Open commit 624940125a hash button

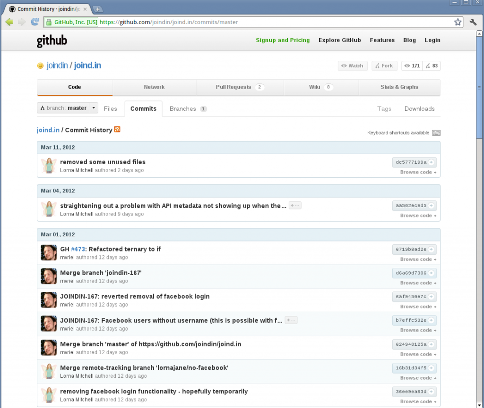click(x=414, y=344)
